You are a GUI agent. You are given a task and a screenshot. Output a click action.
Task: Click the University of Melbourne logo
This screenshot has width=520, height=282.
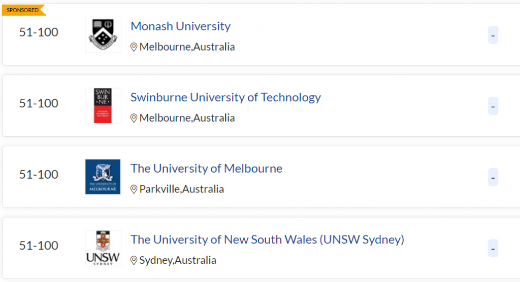(x=103, y=177)
